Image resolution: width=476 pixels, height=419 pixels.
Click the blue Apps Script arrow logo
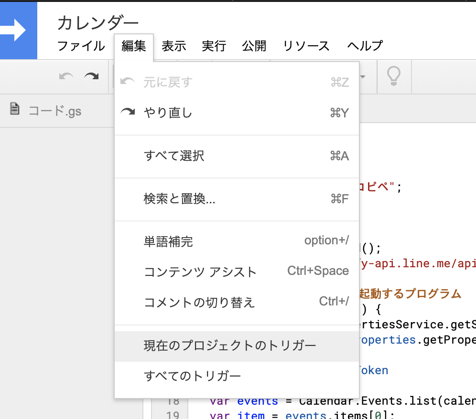(18, 30)
